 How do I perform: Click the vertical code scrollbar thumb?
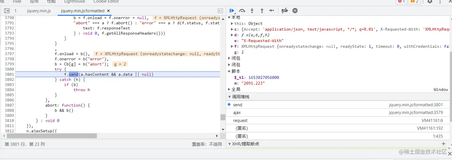[x=223, y=117]
